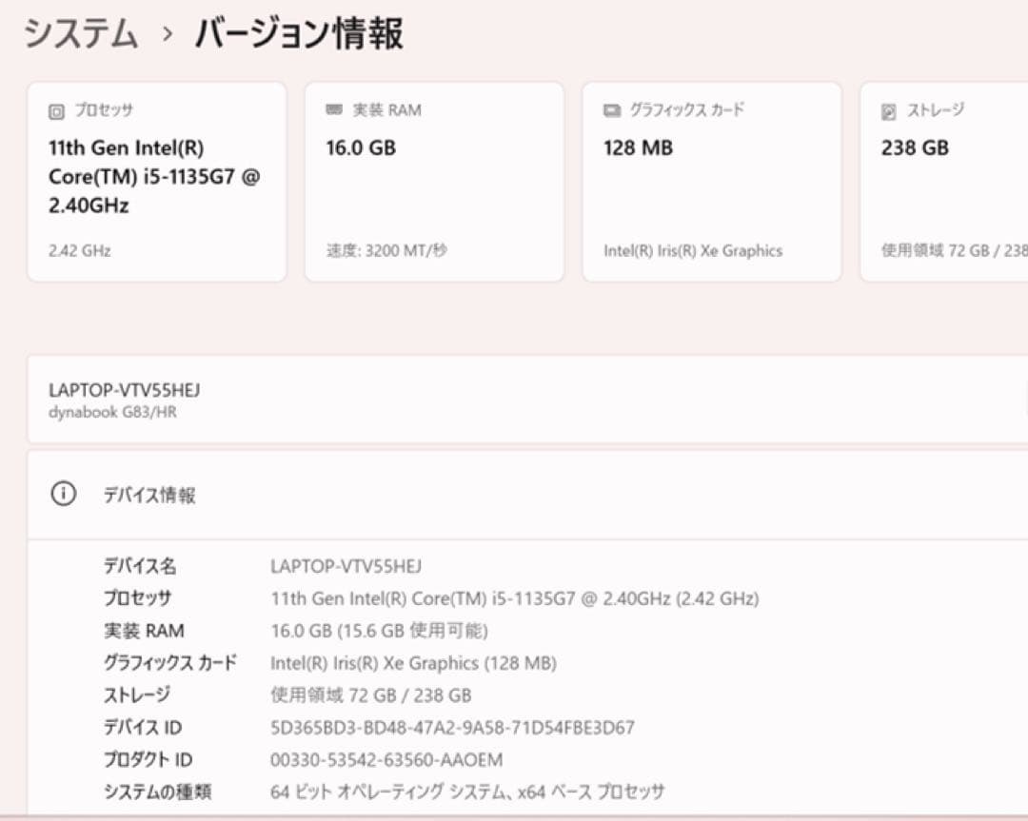Click the ストレージ row showing 72 GB / 238 GB

pos(287,694)
